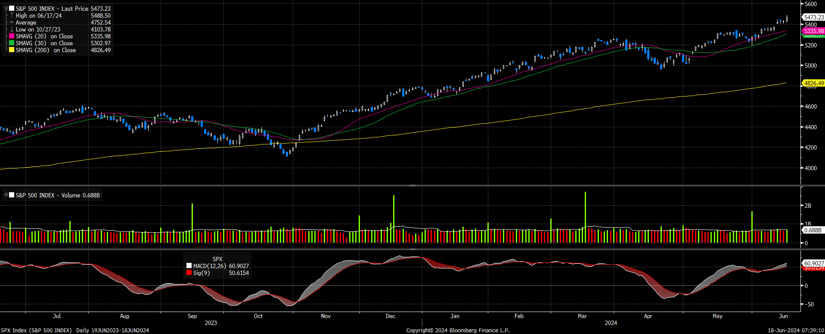Click the divider handle between volume and MACD panels
This screenshot has width=825, height=334.
point(412,249)
